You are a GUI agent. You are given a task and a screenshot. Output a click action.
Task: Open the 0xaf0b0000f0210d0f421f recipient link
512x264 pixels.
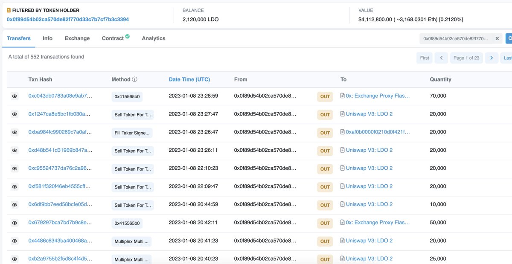click(378, 132)
